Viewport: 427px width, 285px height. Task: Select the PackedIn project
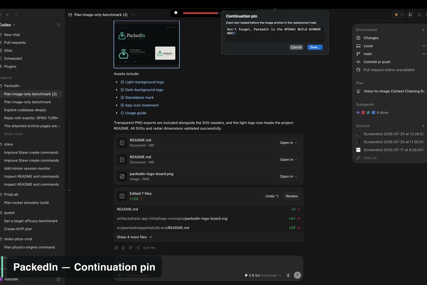(12, 85)
